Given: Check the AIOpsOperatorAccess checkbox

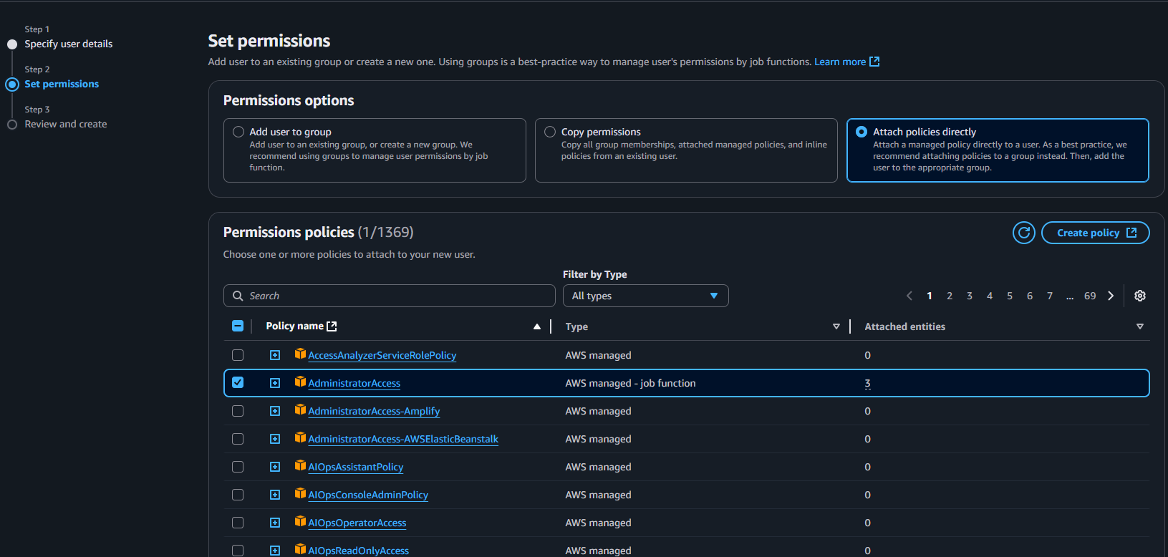Looking at the screenshot, I should pyautogui.click(x=238, y=523).
